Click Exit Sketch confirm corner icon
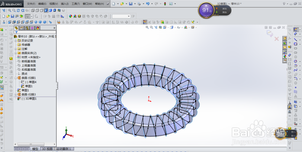Viewport: 302px width, 152px height. point(270,33)
